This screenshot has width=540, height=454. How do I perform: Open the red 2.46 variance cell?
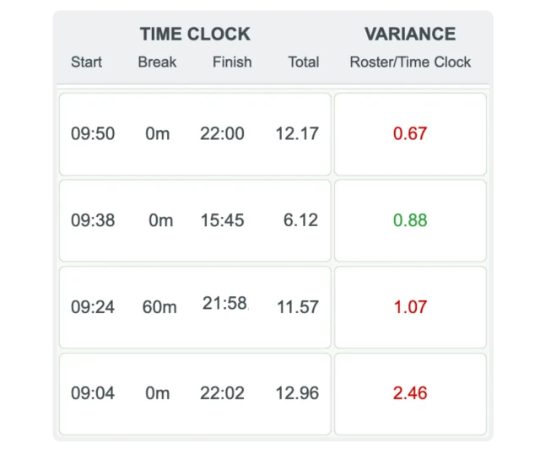pyautogui.click(x=410, y=393)
